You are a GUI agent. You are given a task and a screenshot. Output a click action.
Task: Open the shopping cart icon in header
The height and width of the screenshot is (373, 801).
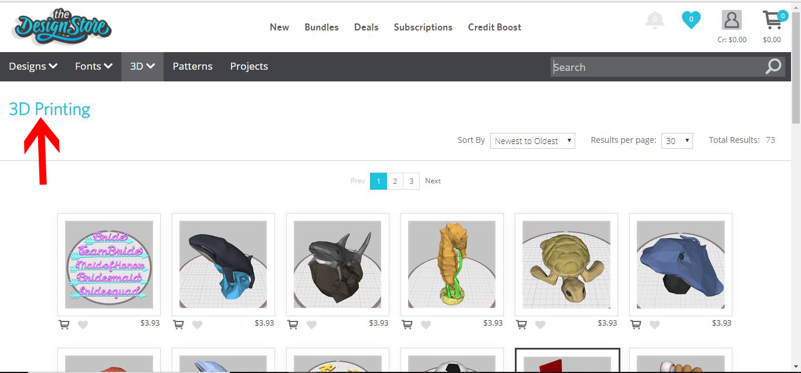[x=773, y=21]
